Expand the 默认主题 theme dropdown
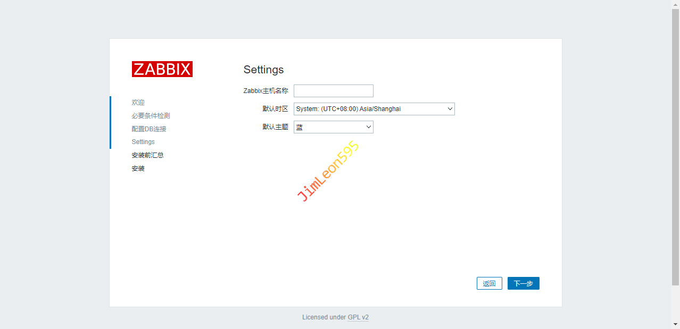 (333, 127)
